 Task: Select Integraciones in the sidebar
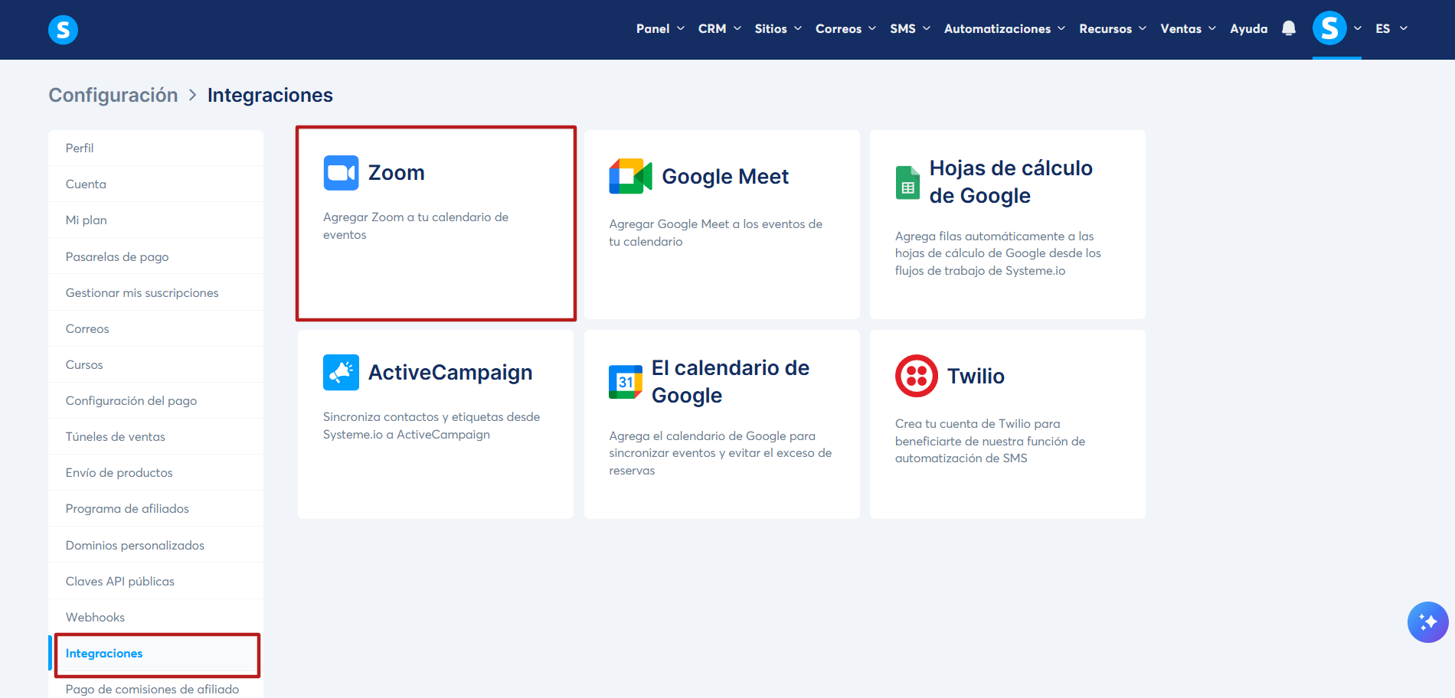155,654
